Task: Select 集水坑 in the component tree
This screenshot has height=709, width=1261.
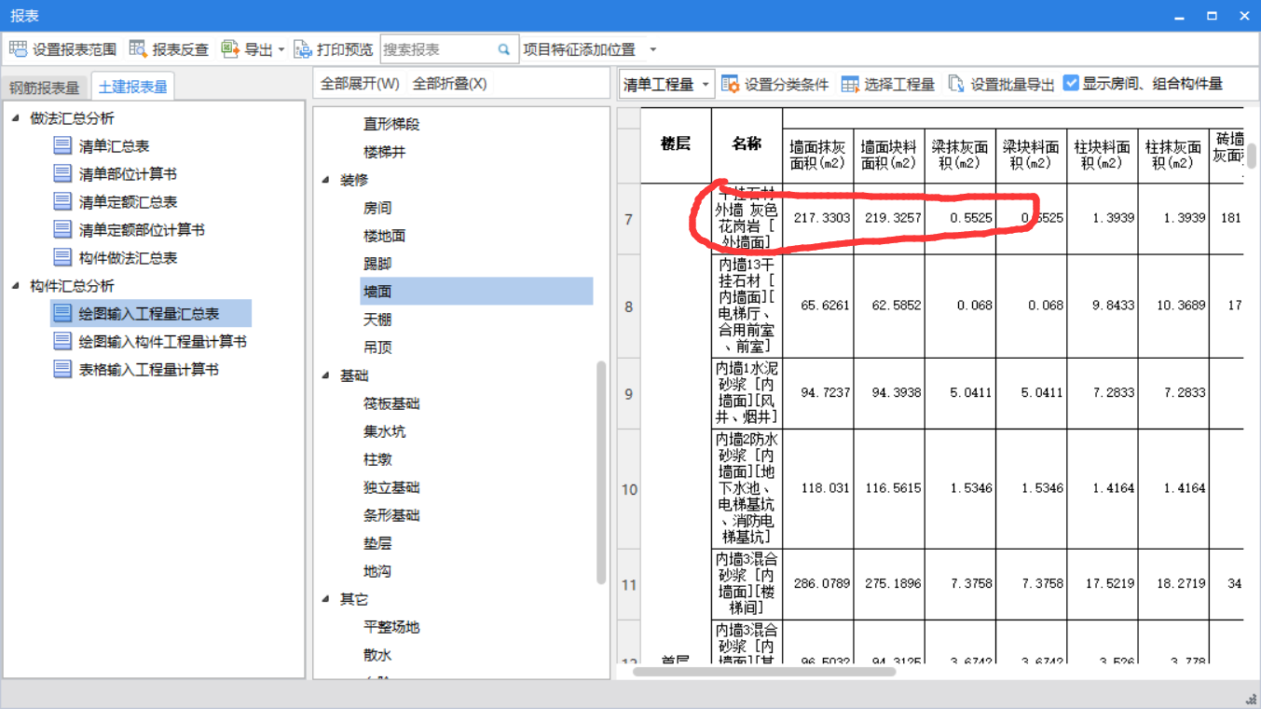Action: (x=384, y=431)
